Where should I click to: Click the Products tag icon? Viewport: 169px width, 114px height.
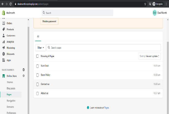tap(4, 29)
